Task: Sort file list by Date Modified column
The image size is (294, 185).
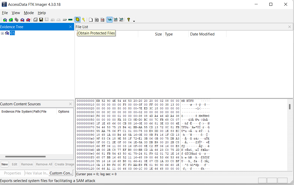Action: 207,34
